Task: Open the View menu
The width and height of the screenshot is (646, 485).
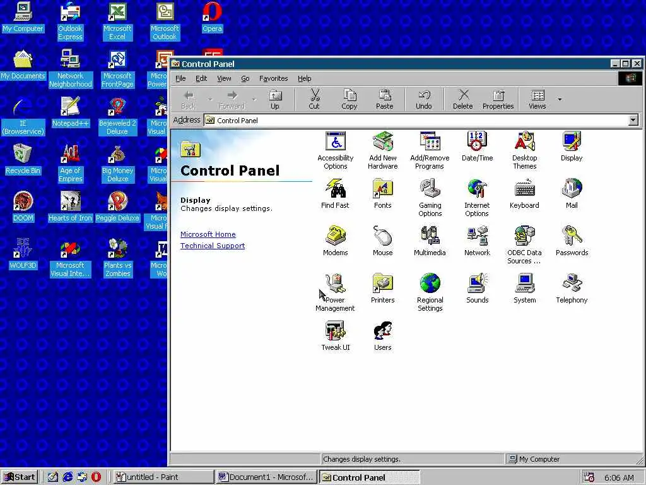Action: click(x=224, y=78)
